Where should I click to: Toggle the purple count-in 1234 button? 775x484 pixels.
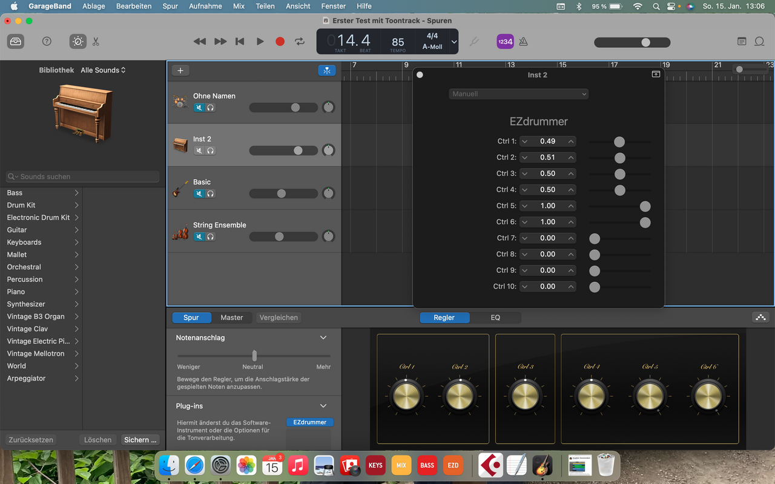tap(504, 41)
